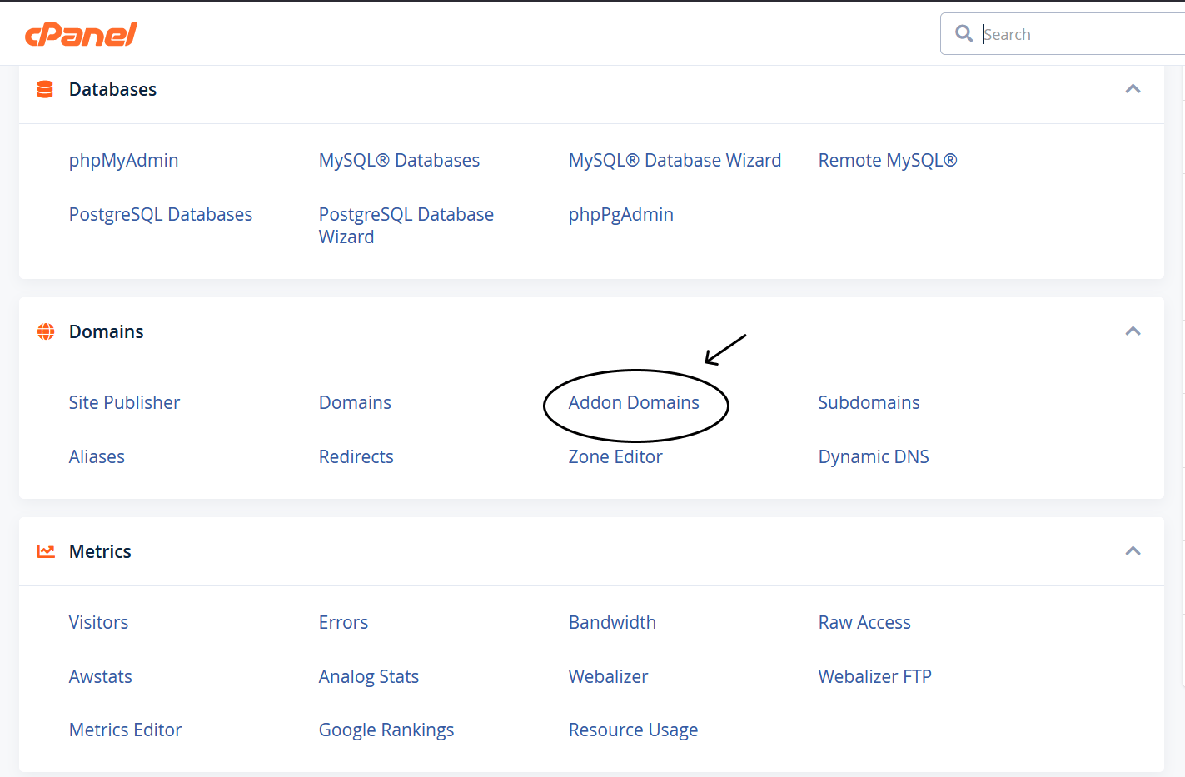Open Raw Access logs
Viewport: 1185px width, 777px height.
tap(864, 622)
